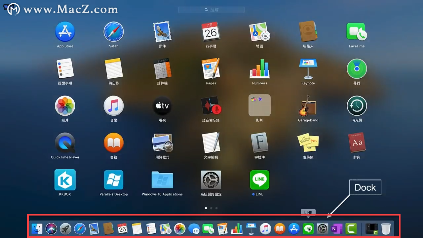Open the 便條紙 sticky notes app
Image resolution: width=423 pixels, height=238 pixels.
(308, 143)
